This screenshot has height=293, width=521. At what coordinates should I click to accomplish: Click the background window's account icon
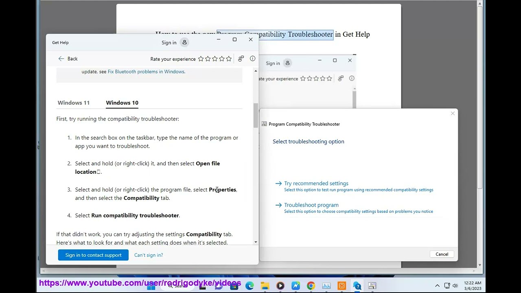[287, 63]
